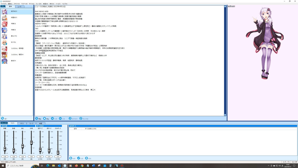Screen dimensions: 298x168
Task: Click the 短ポーズ slider handle
Action: 40,150
